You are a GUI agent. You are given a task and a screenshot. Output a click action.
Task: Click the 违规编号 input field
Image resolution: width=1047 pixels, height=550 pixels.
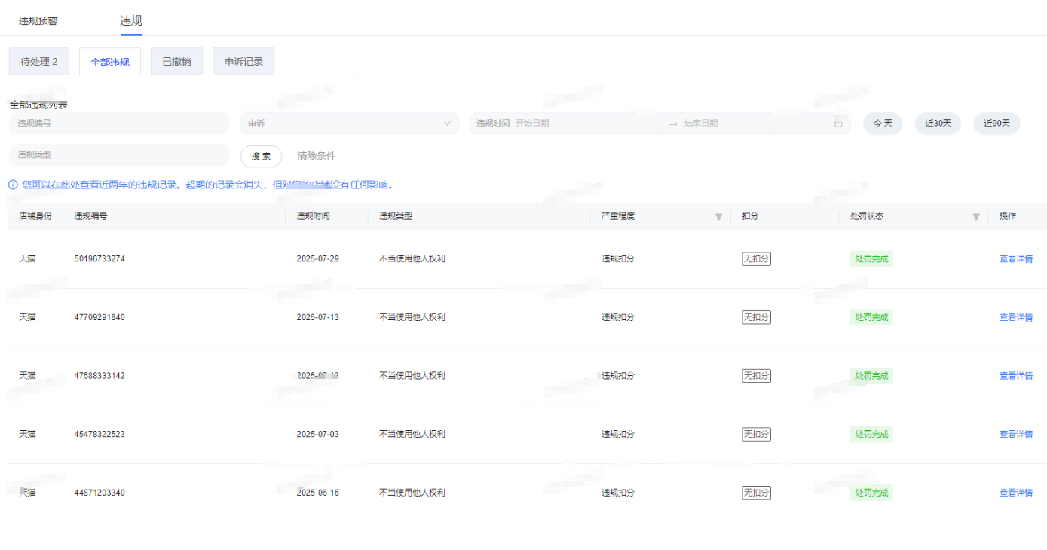coord(119,124)
